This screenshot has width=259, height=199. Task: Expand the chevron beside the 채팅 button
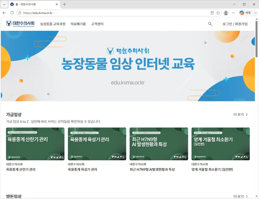coord(255,13)
